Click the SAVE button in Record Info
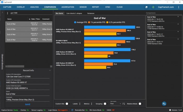This screenshot has width=183, height=112. (27, 104)
